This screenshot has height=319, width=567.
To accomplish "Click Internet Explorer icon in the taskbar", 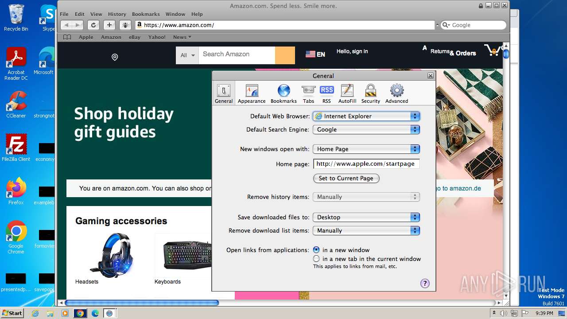I will click(35, 313).
